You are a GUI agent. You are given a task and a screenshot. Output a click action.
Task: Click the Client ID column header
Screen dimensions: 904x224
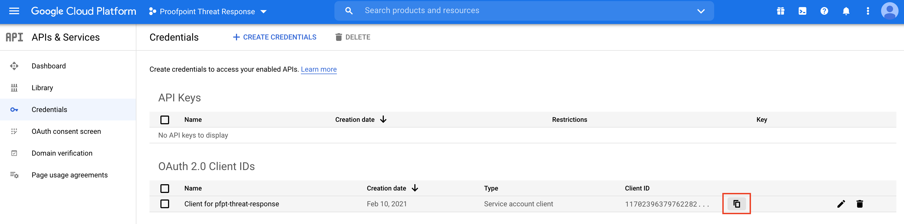[637, 188]
